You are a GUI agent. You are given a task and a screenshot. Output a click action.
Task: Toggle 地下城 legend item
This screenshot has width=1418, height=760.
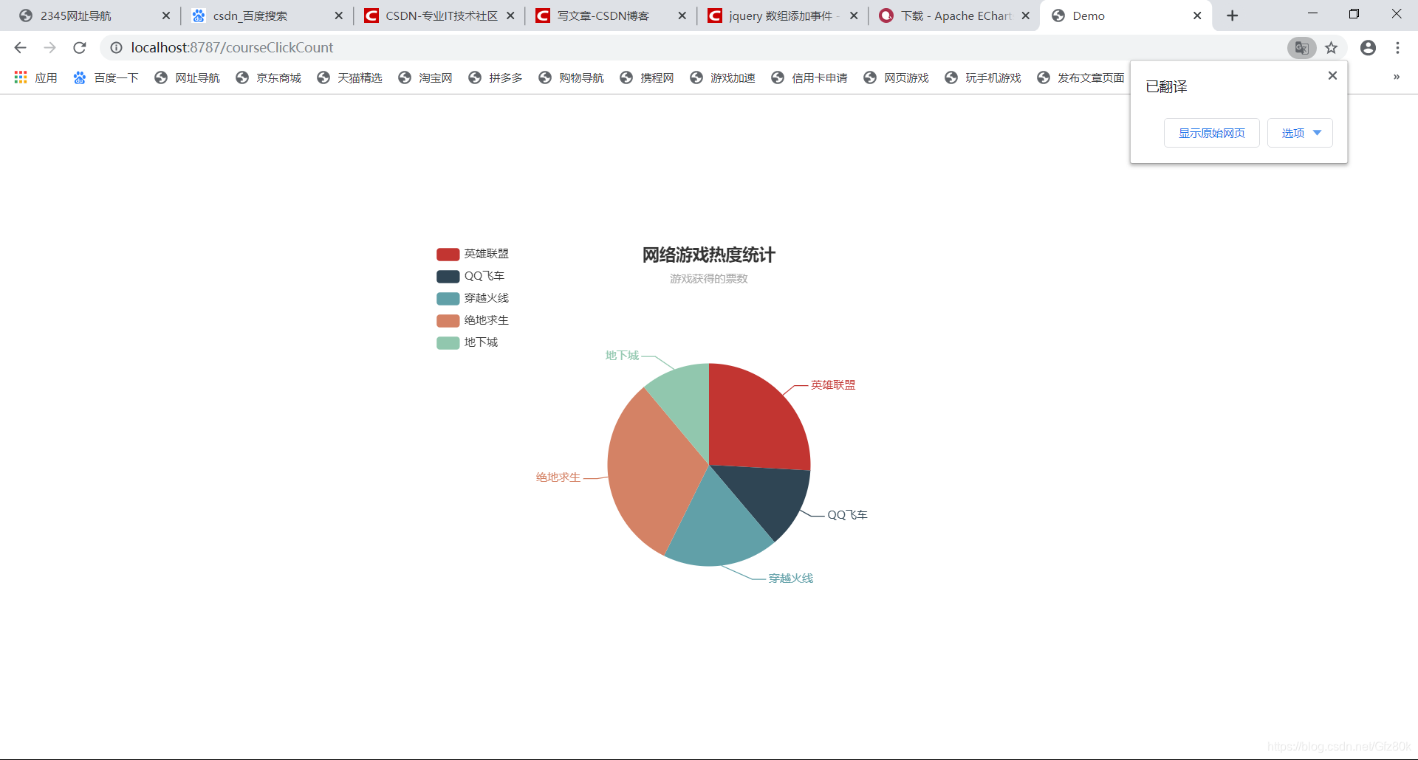click(467, 342)
